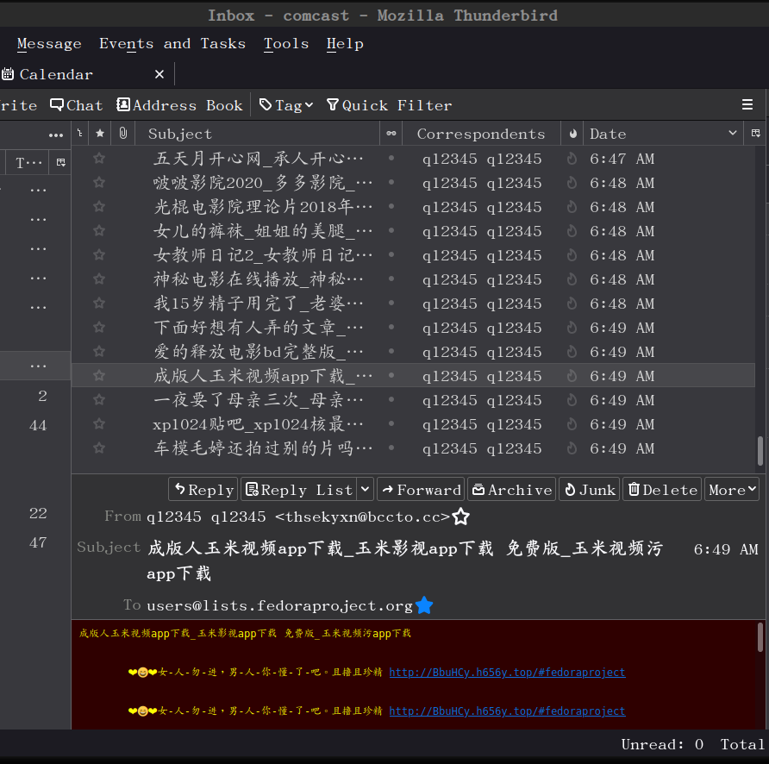
Task: Star the message starting with 女儿的裤袜
Action: tap(99, 230)
